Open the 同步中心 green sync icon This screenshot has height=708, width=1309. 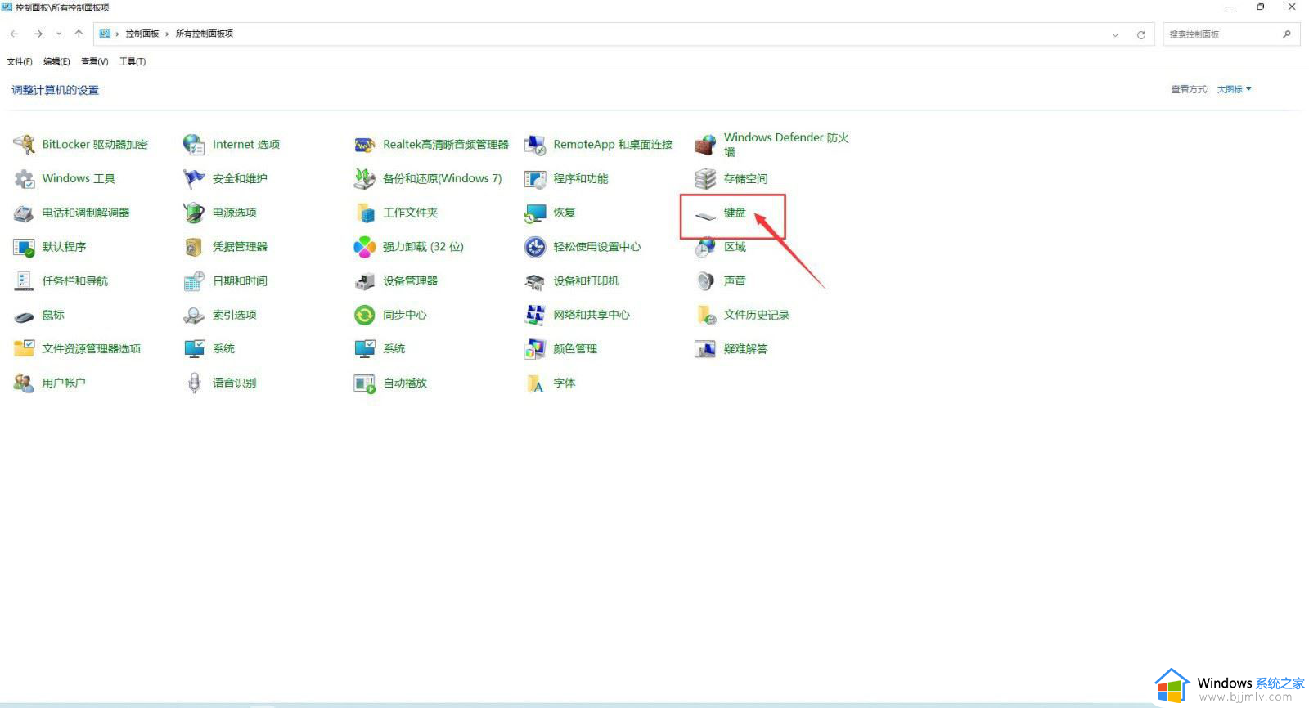tap(365, 316)
